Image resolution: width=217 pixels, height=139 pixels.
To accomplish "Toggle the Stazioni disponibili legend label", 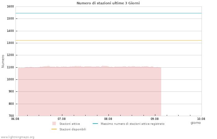I will pos(73,129).
